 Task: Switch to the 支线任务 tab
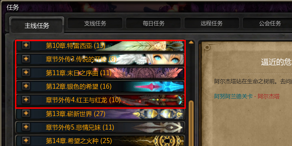(x=95, y=23)
